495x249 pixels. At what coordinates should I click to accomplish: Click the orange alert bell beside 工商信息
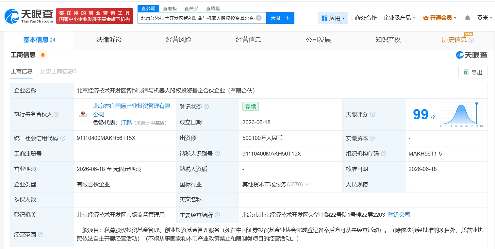click(43, 55)
